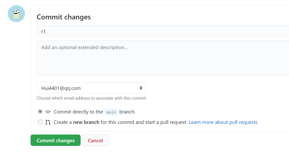
Task: Click the Commit directly to the label text
Action: (78, 112)
